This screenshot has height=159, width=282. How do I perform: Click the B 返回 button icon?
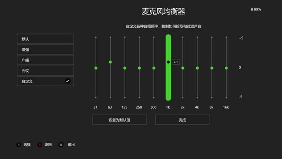pos(40,144)
